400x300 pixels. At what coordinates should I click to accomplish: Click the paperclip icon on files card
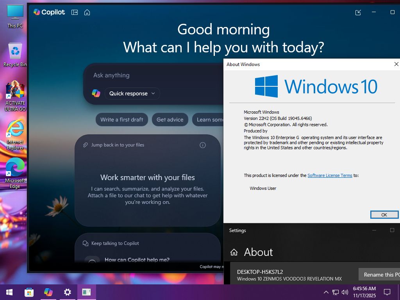(86, 145)
